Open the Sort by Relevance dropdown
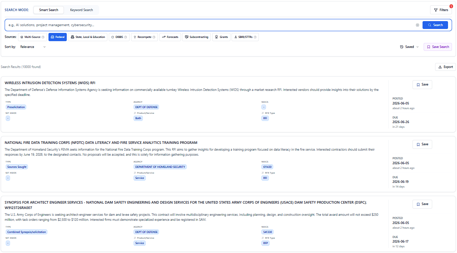The height and width of the screenshot is (253, 457). tap(33, 47)
